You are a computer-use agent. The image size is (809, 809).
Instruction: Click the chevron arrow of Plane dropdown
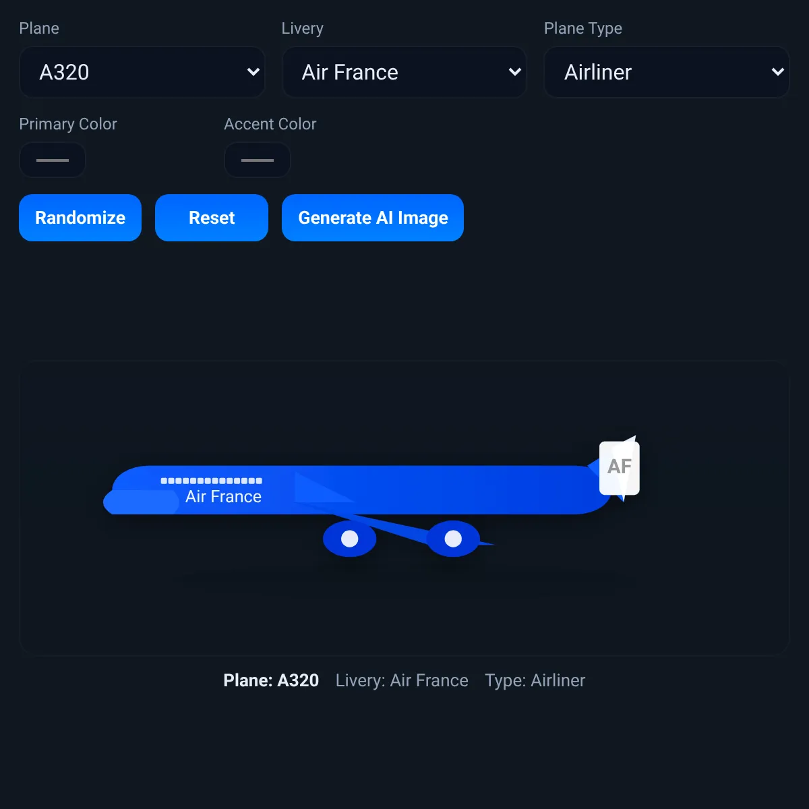(253, 72)
